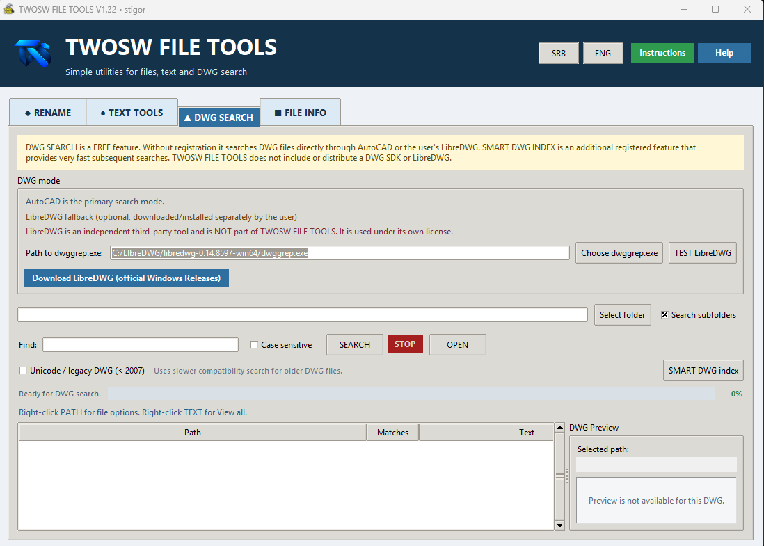Switch language to SRB
Viewport: 764px width, 546px height.
pos(558,53)
